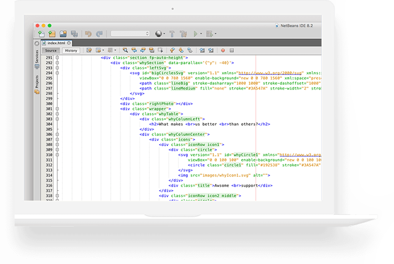The height and width of the screenshot is (264, 394).
Task: Switch to the index.html editor tab
Action: [x=56, y=43]
